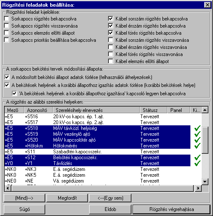Check Sorkapocs elemzés előtti állapot
The image size is (213, 216).
(7, 33)
